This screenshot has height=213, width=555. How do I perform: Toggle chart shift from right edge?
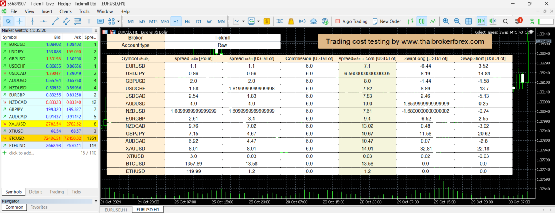pos(493,21)
